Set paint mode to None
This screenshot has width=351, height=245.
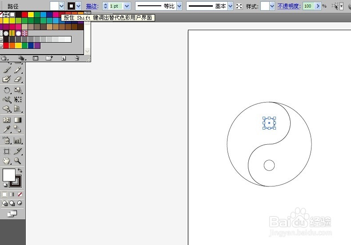pyautogui.click(x=20, y=194)
